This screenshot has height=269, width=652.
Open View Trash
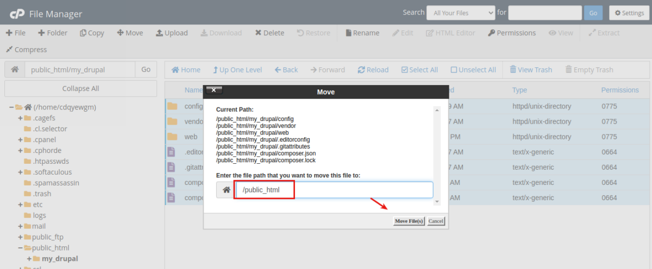pyautogui.click(x=531, y=69)
